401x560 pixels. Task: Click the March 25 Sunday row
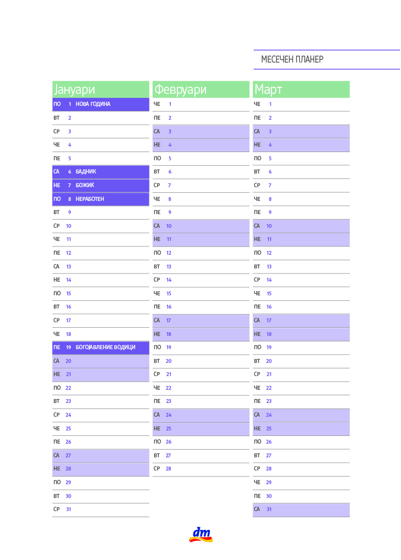(301, 429)
